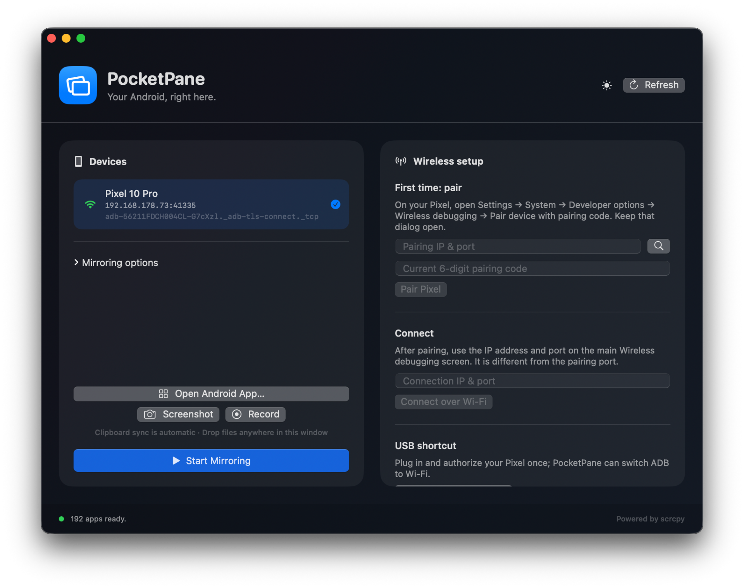Click the 'USB shortcut' heading
This screenshot has height=588, width=744.
pos(425,445)
